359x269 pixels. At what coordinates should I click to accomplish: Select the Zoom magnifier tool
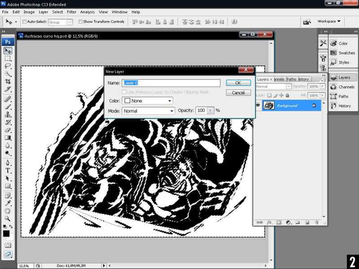click(x=8, y=218)
